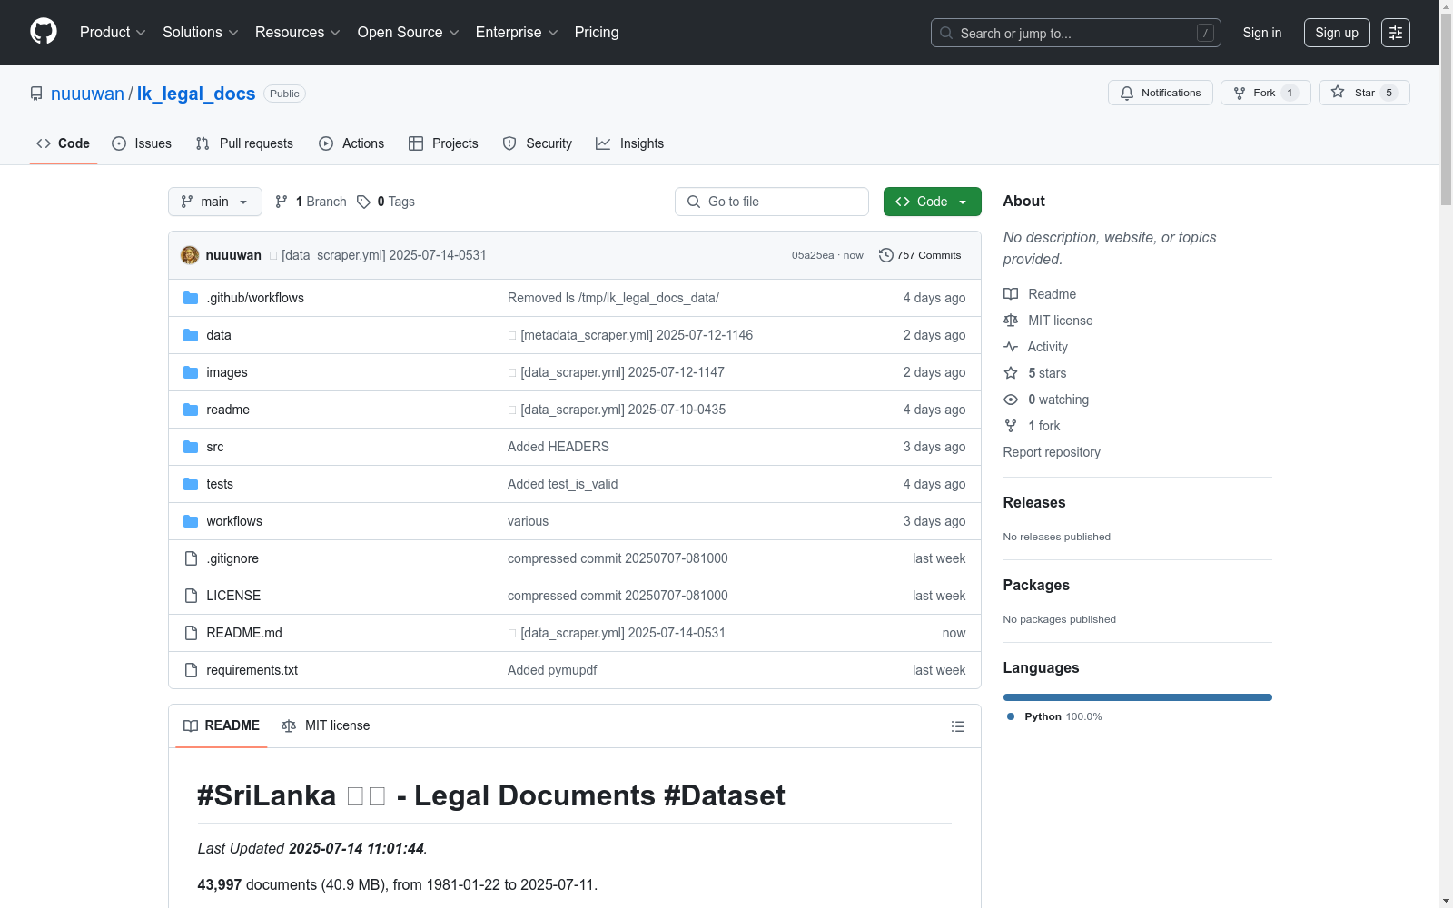Click the LICENSE file icon
This screenshot has width=1453, height=908.
[191, 596]
